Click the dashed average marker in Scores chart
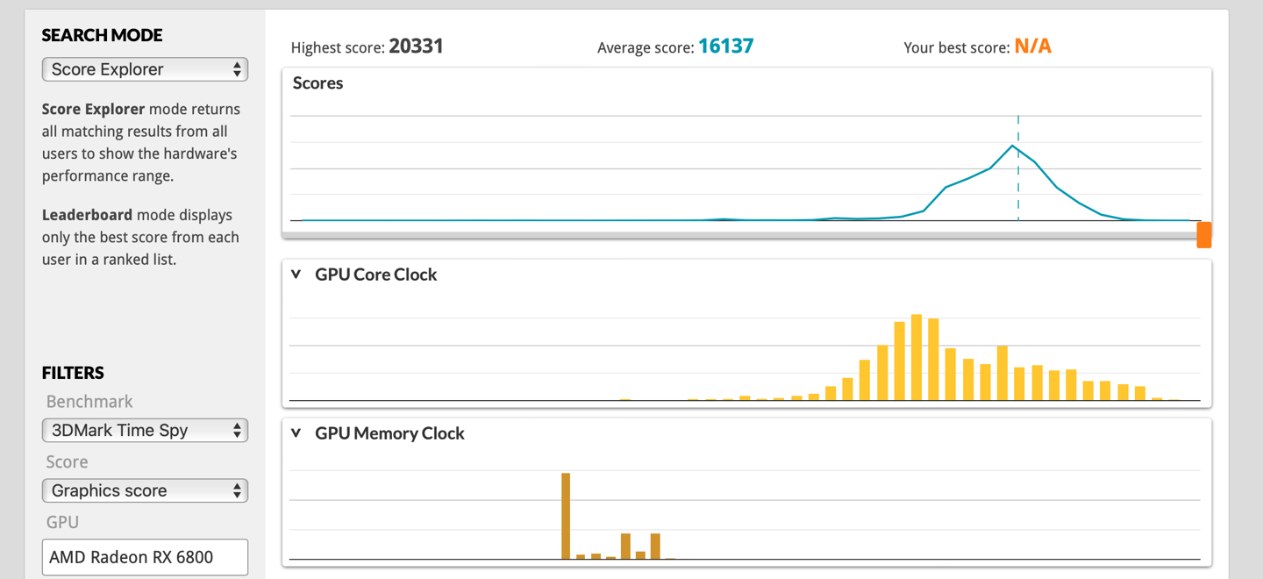Viewport: 1263px width, 579px height. (x=1018, y=184)
